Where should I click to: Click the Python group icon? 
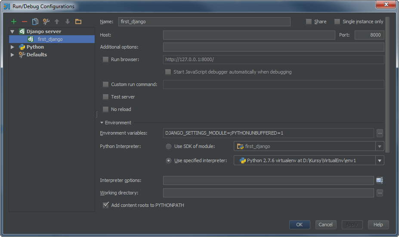(x=22, y=47)
